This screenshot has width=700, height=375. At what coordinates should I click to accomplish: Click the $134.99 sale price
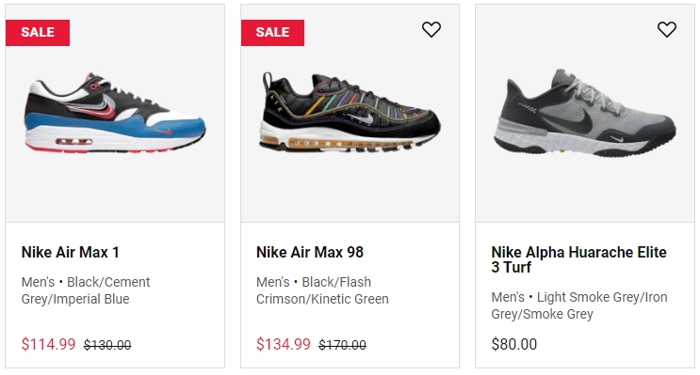[x=284, y=344]
